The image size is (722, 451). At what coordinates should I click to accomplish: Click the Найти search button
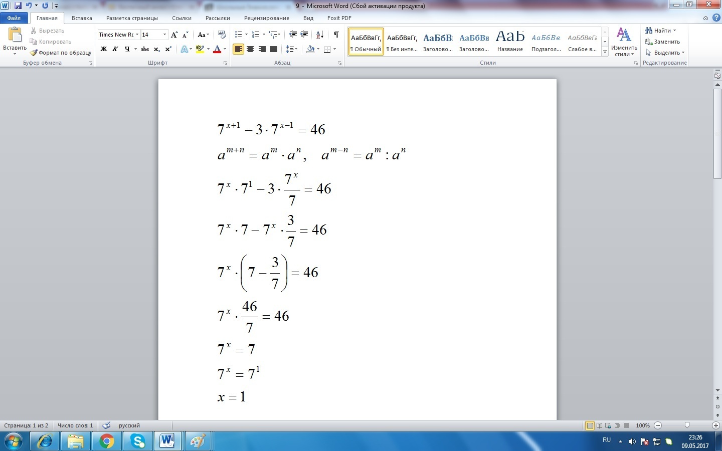pos(661,31)
